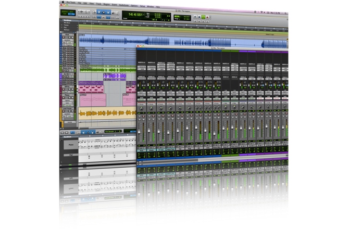Click the Key ruler plus button
Screen dimensions: 350x229
[78, 28]
